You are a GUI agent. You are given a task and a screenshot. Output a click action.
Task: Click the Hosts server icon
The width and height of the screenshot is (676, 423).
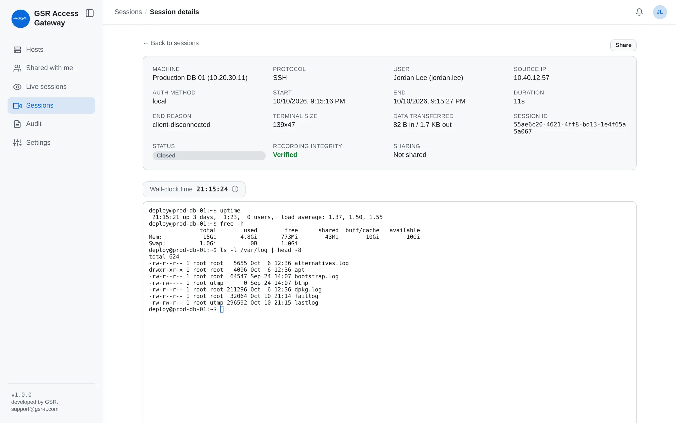click(17, 50)
